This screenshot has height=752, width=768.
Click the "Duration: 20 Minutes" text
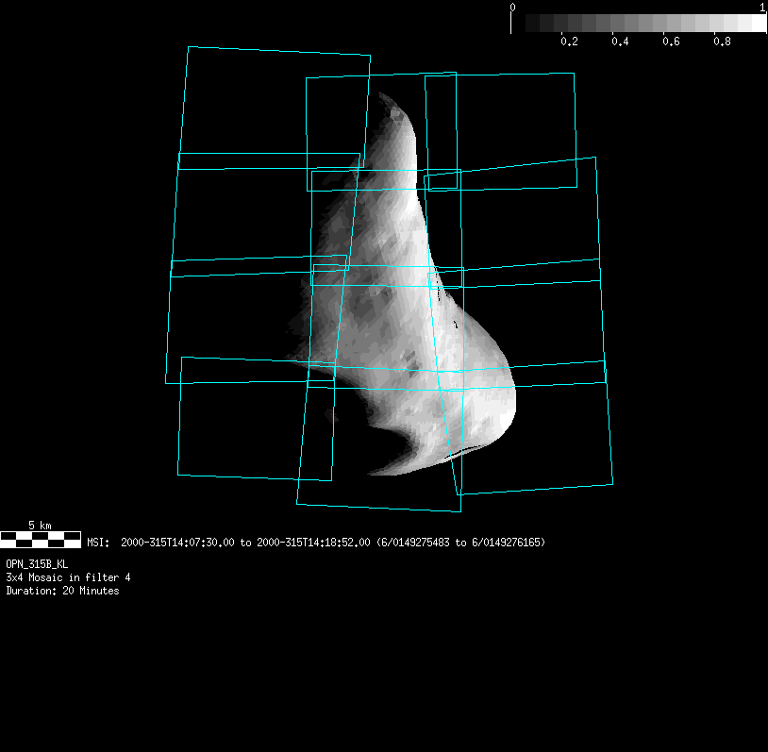tap(62, 591)
